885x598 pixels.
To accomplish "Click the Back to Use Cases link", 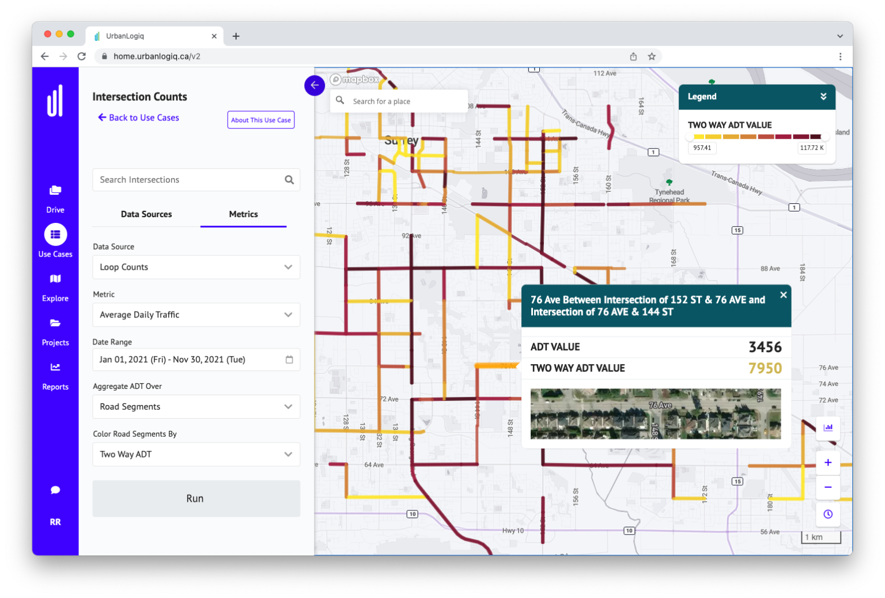I will (x=138, y=118).
